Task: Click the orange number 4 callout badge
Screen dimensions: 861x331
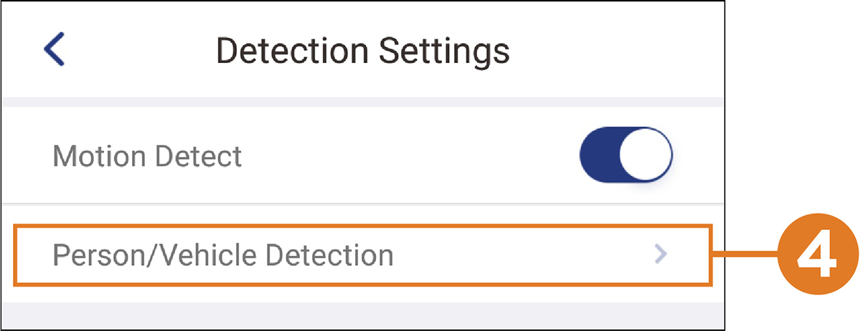Action: pos(817,255)
